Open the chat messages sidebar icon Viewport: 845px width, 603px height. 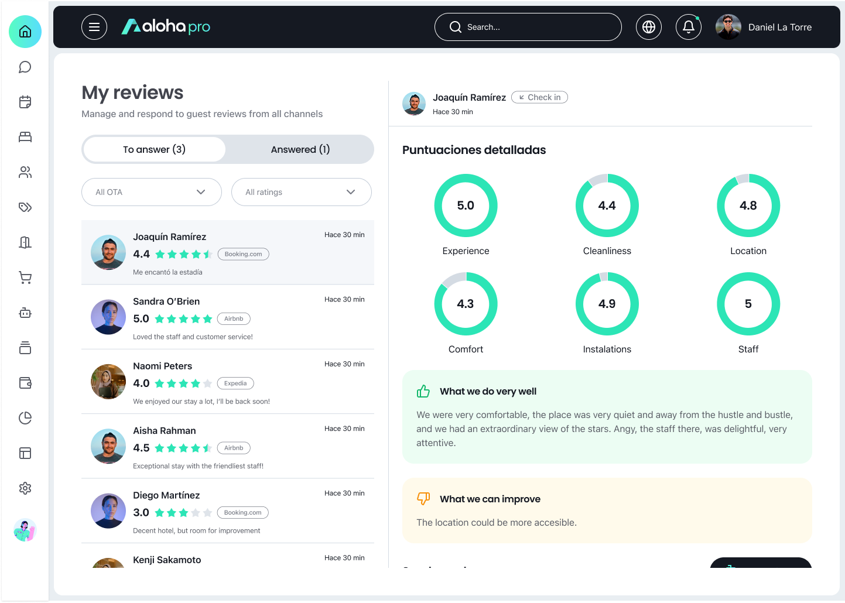pos(25,67)
